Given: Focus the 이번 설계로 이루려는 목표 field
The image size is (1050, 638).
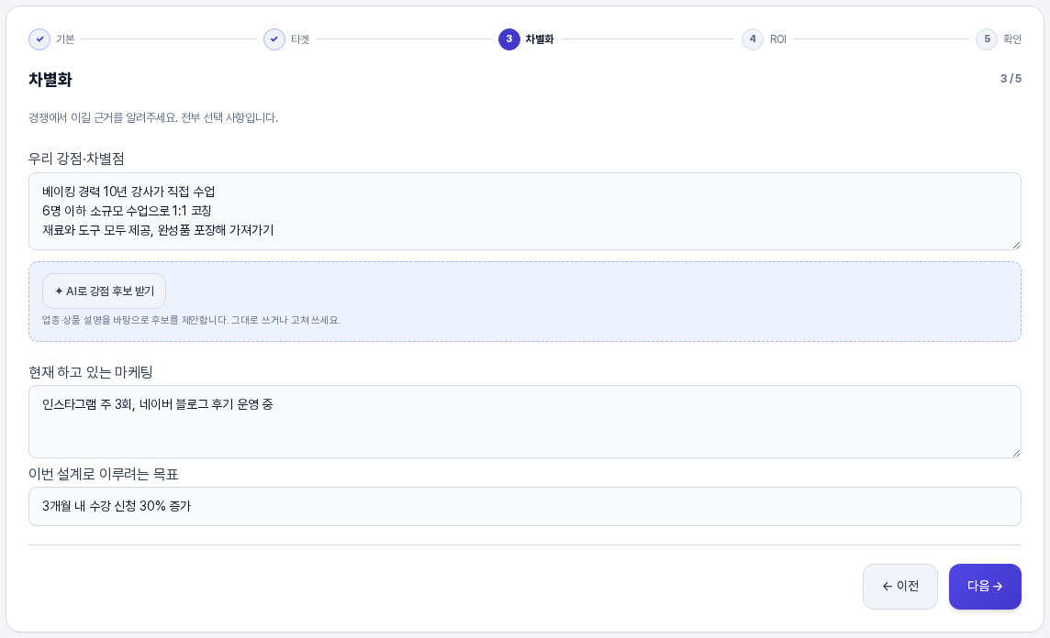Looking at the screenshot, I should [x=524, y=506].
